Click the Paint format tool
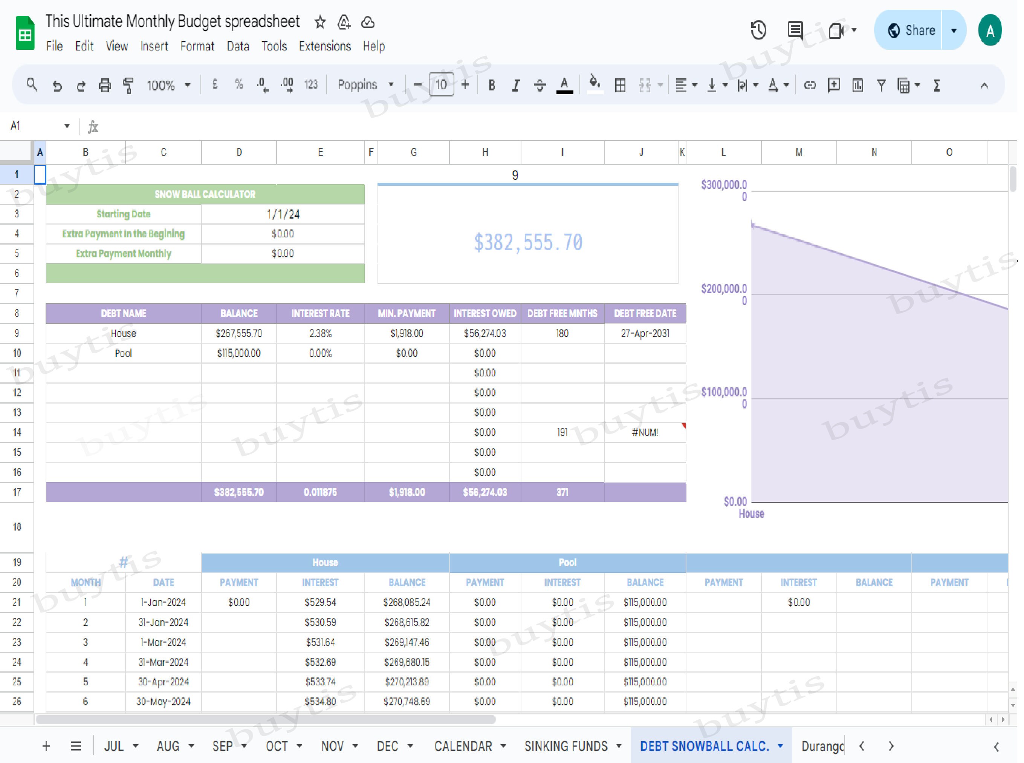The height and width of the screenshot is (763, 1024). 128,85
